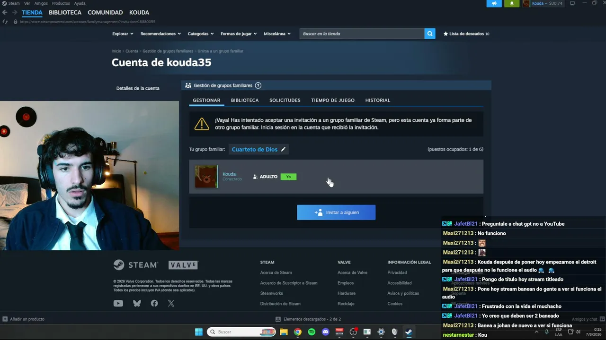Go forward with the right arrow
The width and height of the screenshot is (606, 340).
[15, 12]
